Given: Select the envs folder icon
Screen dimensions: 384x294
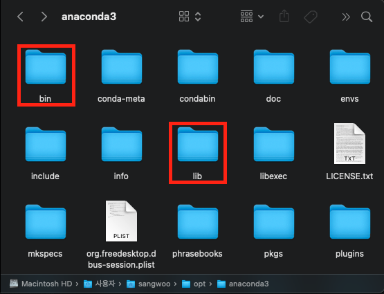Looking at the screenshot, I should 350,67.
